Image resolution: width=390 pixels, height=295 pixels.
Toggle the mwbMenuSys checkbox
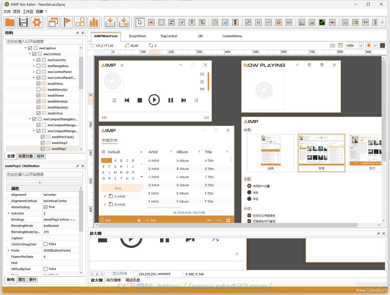click(39, 90)
